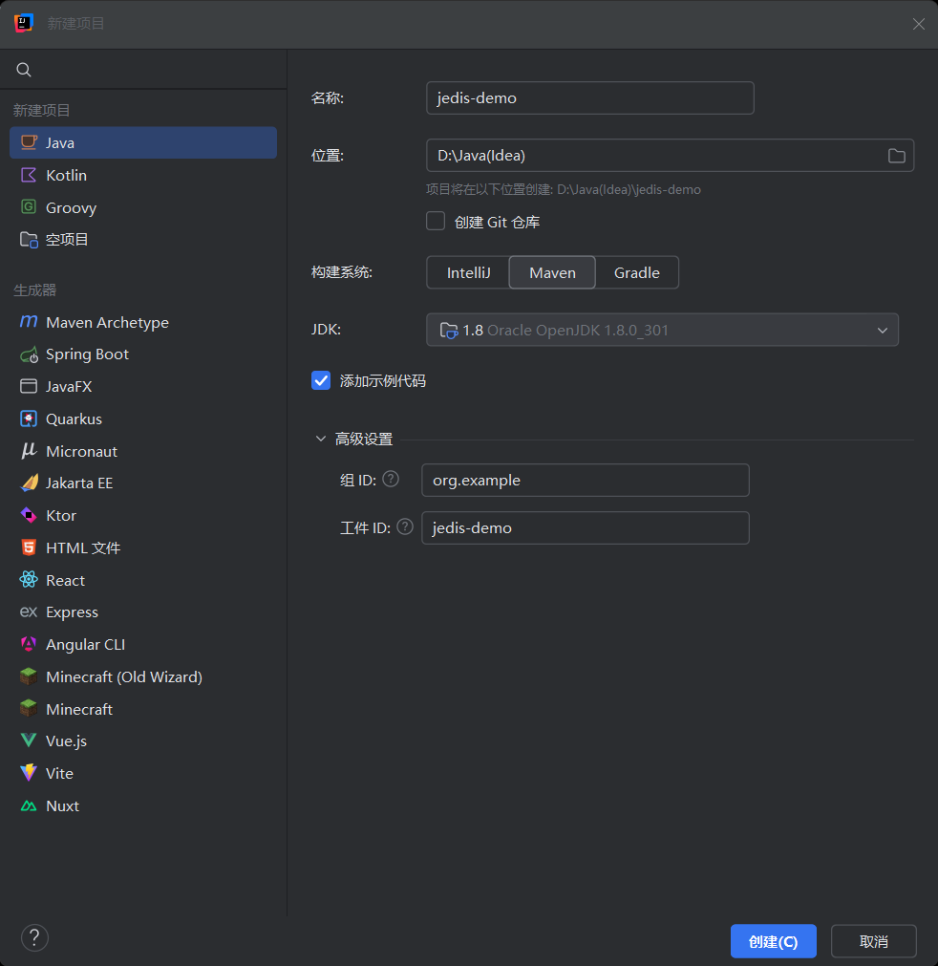
Task: Select Minecraft generator entry
Action: (143, 709)
